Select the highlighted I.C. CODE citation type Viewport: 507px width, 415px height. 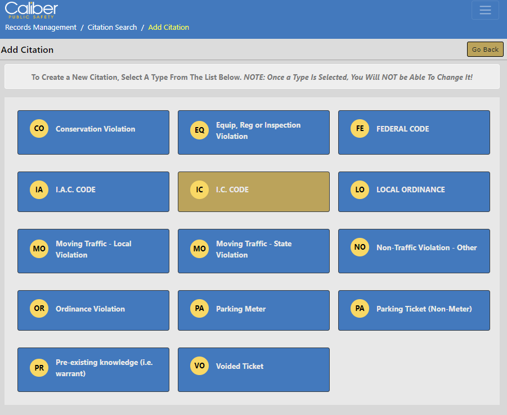click(253, 192)
